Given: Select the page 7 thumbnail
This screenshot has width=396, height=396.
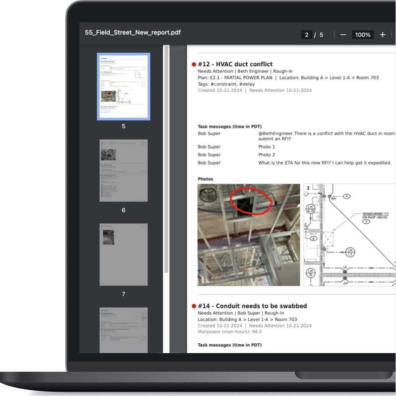Looking at the screenshot, I should (124, 254).
